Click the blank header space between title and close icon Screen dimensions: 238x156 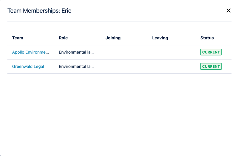tap(149, 11)
